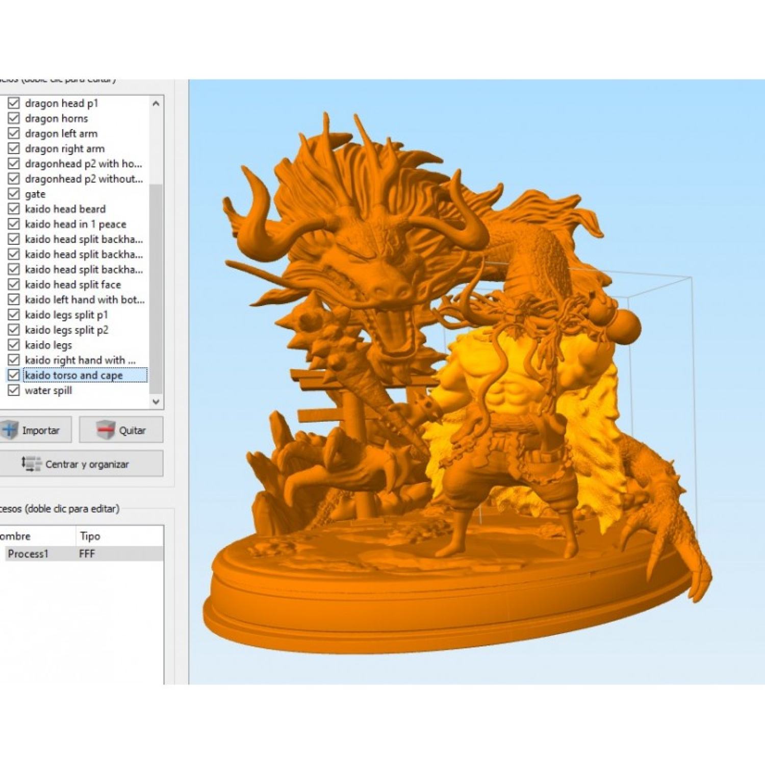This screenshot has height=765, width=765.
Task: Uncheck the water spill checkbox
Action: (x=14, y=391)
